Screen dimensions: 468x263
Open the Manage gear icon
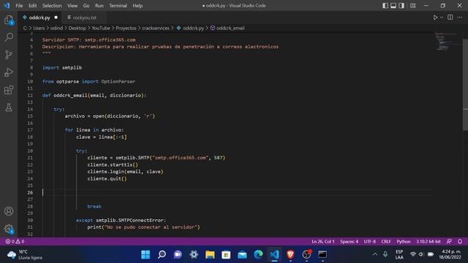point(9,229)
